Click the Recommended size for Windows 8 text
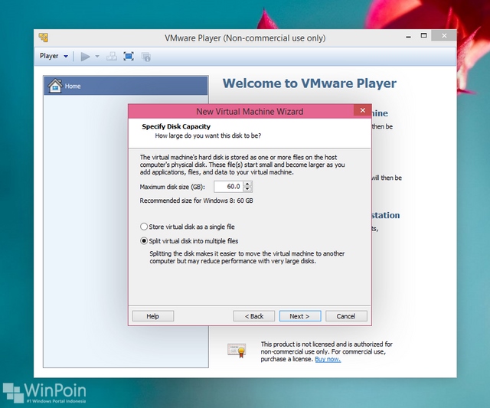490x408 pixels. point(196,201)
